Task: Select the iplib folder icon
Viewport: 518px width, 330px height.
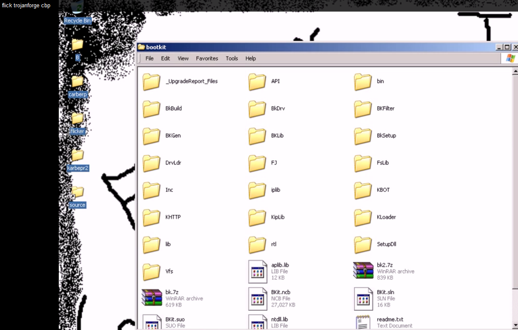Action: tap(257, 190)
